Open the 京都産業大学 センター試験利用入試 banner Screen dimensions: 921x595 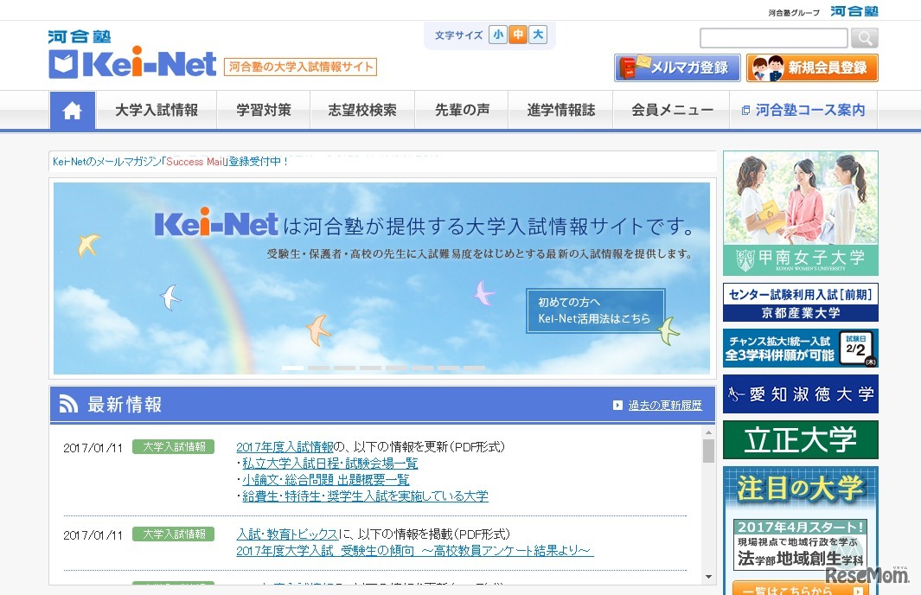pos(801,303)
